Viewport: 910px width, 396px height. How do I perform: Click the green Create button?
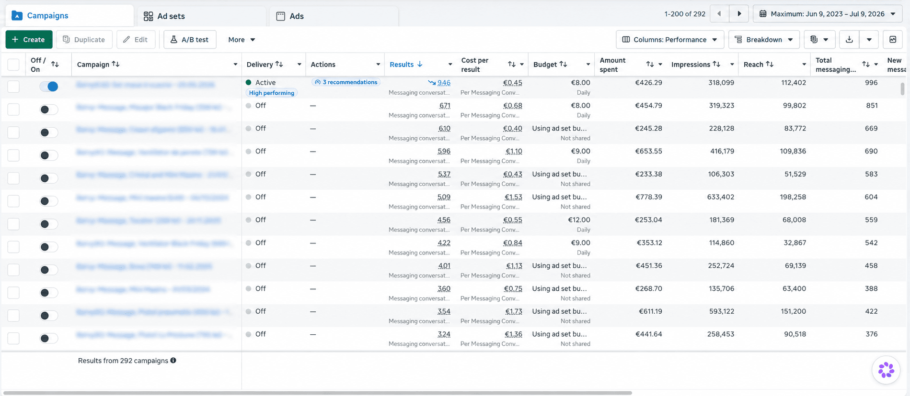(29, 40)
